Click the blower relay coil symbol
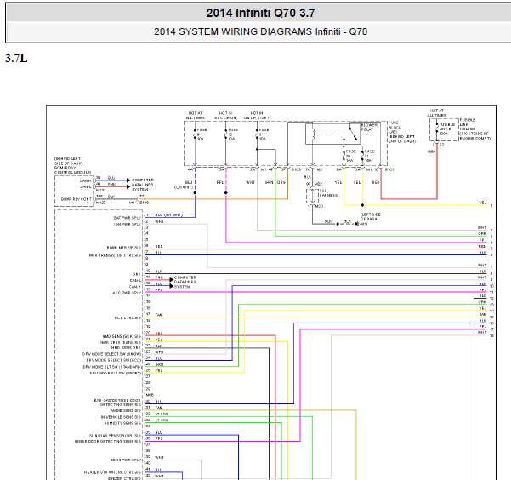The image size is (511, 480). 313,134
